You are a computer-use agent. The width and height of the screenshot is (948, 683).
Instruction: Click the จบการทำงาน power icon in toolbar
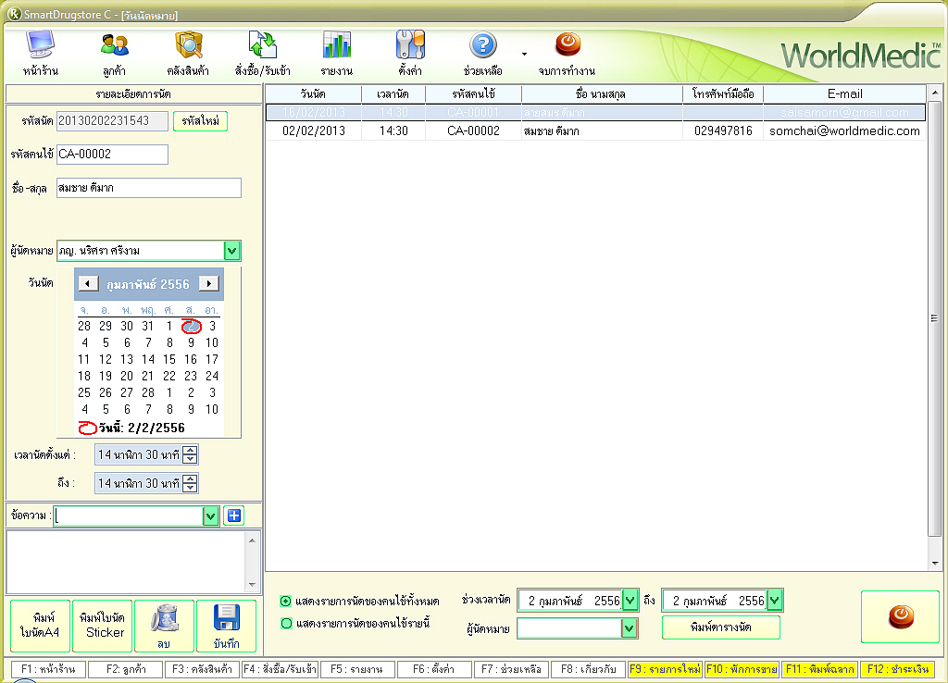click(567, 46)
